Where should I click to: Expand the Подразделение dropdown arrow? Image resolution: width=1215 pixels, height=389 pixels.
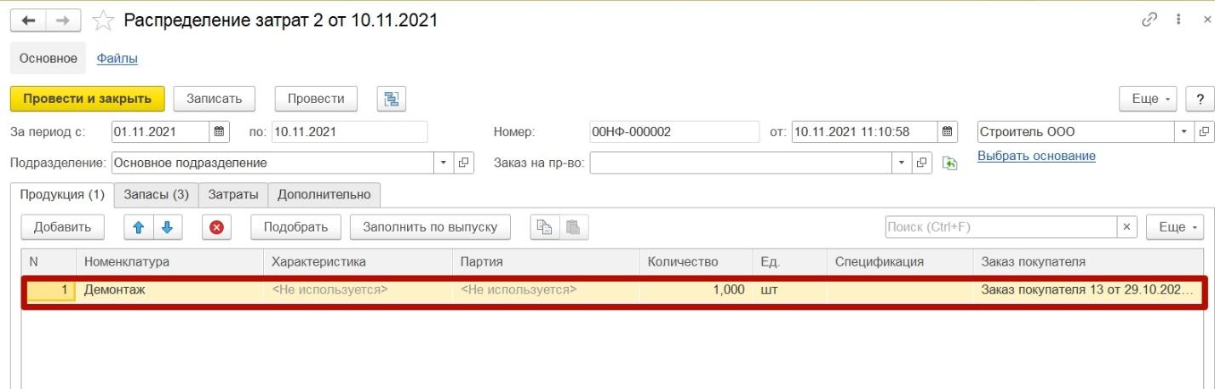(444, 163)
